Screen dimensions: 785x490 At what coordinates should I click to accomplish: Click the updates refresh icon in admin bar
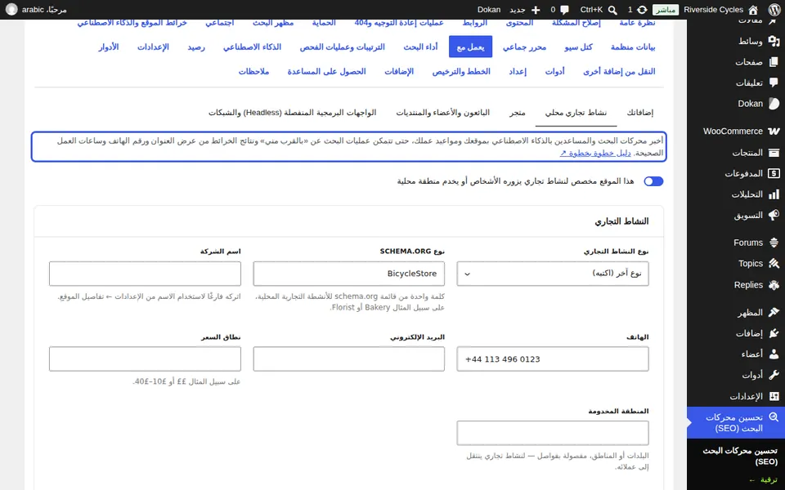(x=642, y=10)
